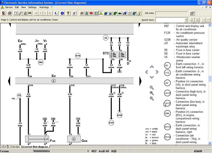The width and height of the screenshot is (212, 153).
Task: Click the pan up arrow
Action: coord(152,67)
